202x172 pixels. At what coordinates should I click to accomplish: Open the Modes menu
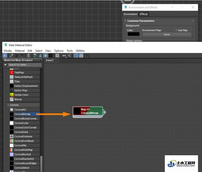[8, 51]
